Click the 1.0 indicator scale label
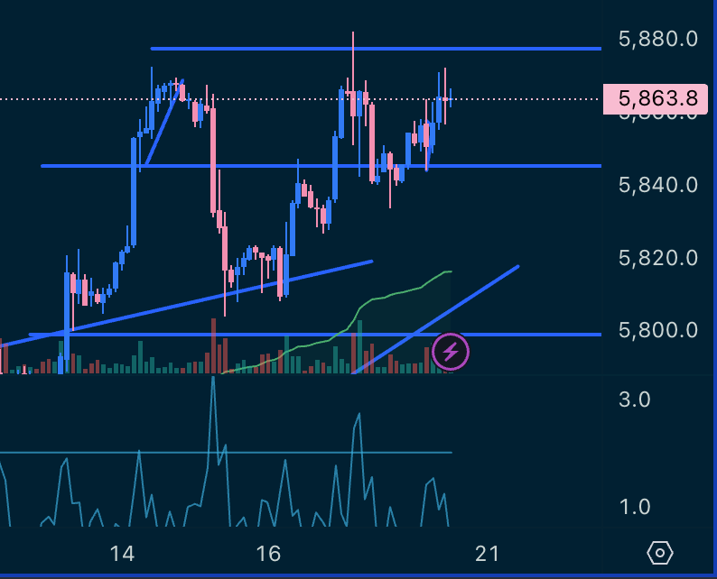Screen dimensions: 717x579 tap(634, 507)
